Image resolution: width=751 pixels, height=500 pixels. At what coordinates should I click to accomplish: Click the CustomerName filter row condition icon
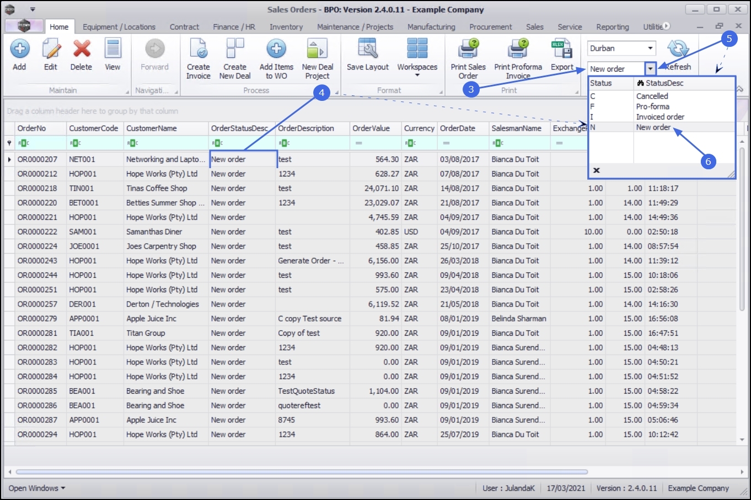click(132, 143)
